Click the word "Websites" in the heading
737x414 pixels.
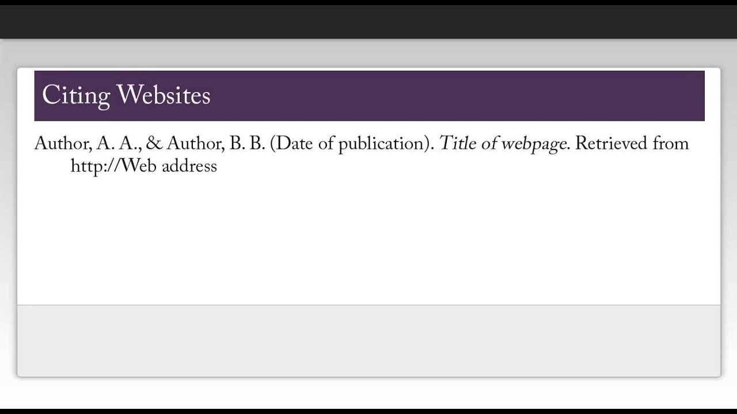pyautogui.click(x=164, y=95)
